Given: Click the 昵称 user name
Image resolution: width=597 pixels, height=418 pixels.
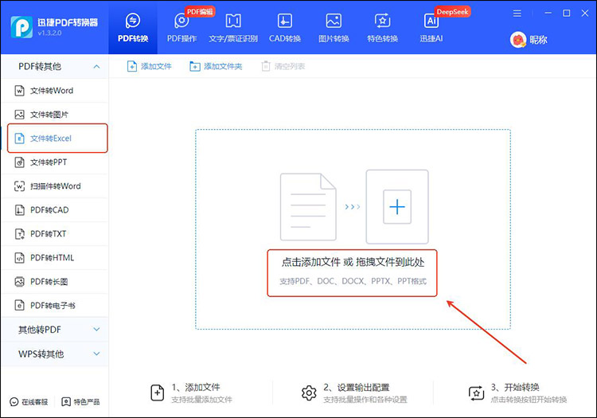Looking at the screenshot, I should coord(538,40).
